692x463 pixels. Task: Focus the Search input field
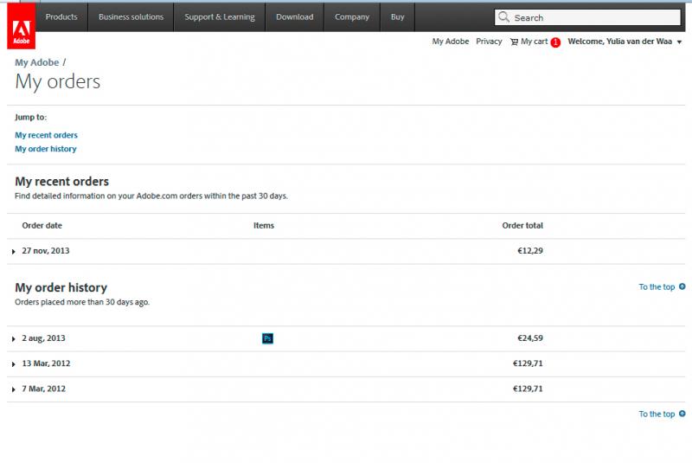click(x=587, y=17)
